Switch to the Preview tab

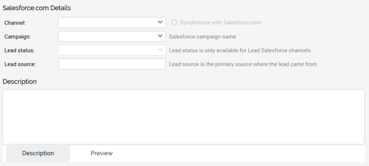pyautogui.click(x=101, y=153)
